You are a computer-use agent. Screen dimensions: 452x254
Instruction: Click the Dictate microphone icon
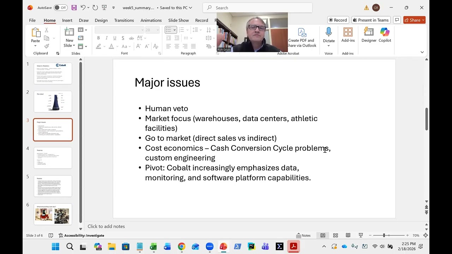click(x=328, y=32)
